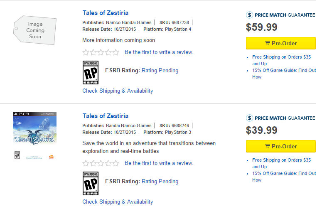Image resolution: width=322 pixels, height=214 pixels.
Task: Click the Image Coming Soon tag placeholder
Action: click(x=35, y=30)
